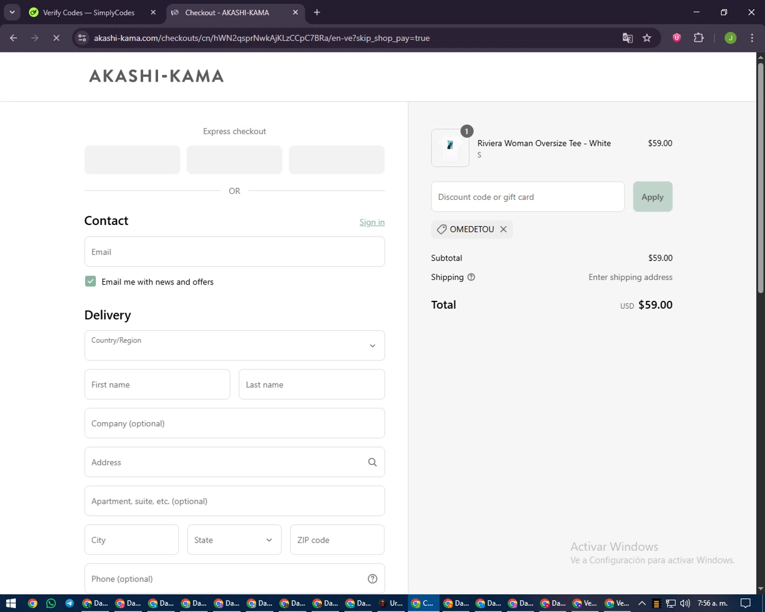
Task: Select the Checkout - AKASHI-KAMA tab
Action: 227,12
